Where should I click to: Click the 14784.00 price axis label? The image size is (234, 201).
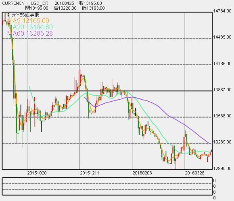coord(222,11)
